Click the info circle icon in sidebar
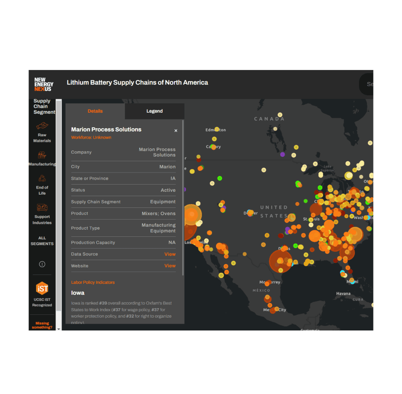This screenshot has height=394, width=402. click(x=42, y=264)
